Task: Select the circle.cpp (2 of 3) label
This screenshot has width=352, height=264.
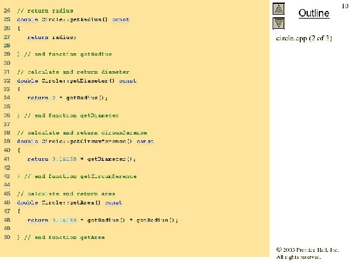Action: pyautogui.click(x=304, y=38)
